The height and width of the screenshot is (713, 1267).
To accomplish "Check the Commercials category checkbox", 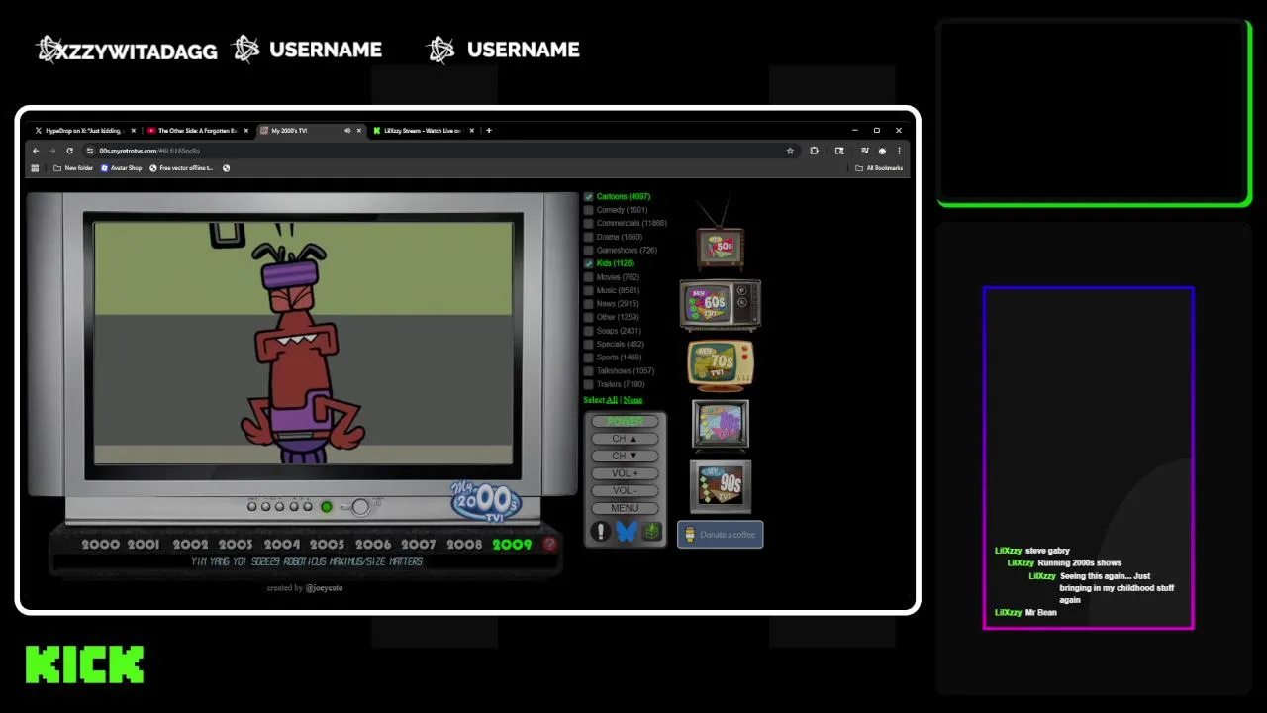I will point(588,224).
